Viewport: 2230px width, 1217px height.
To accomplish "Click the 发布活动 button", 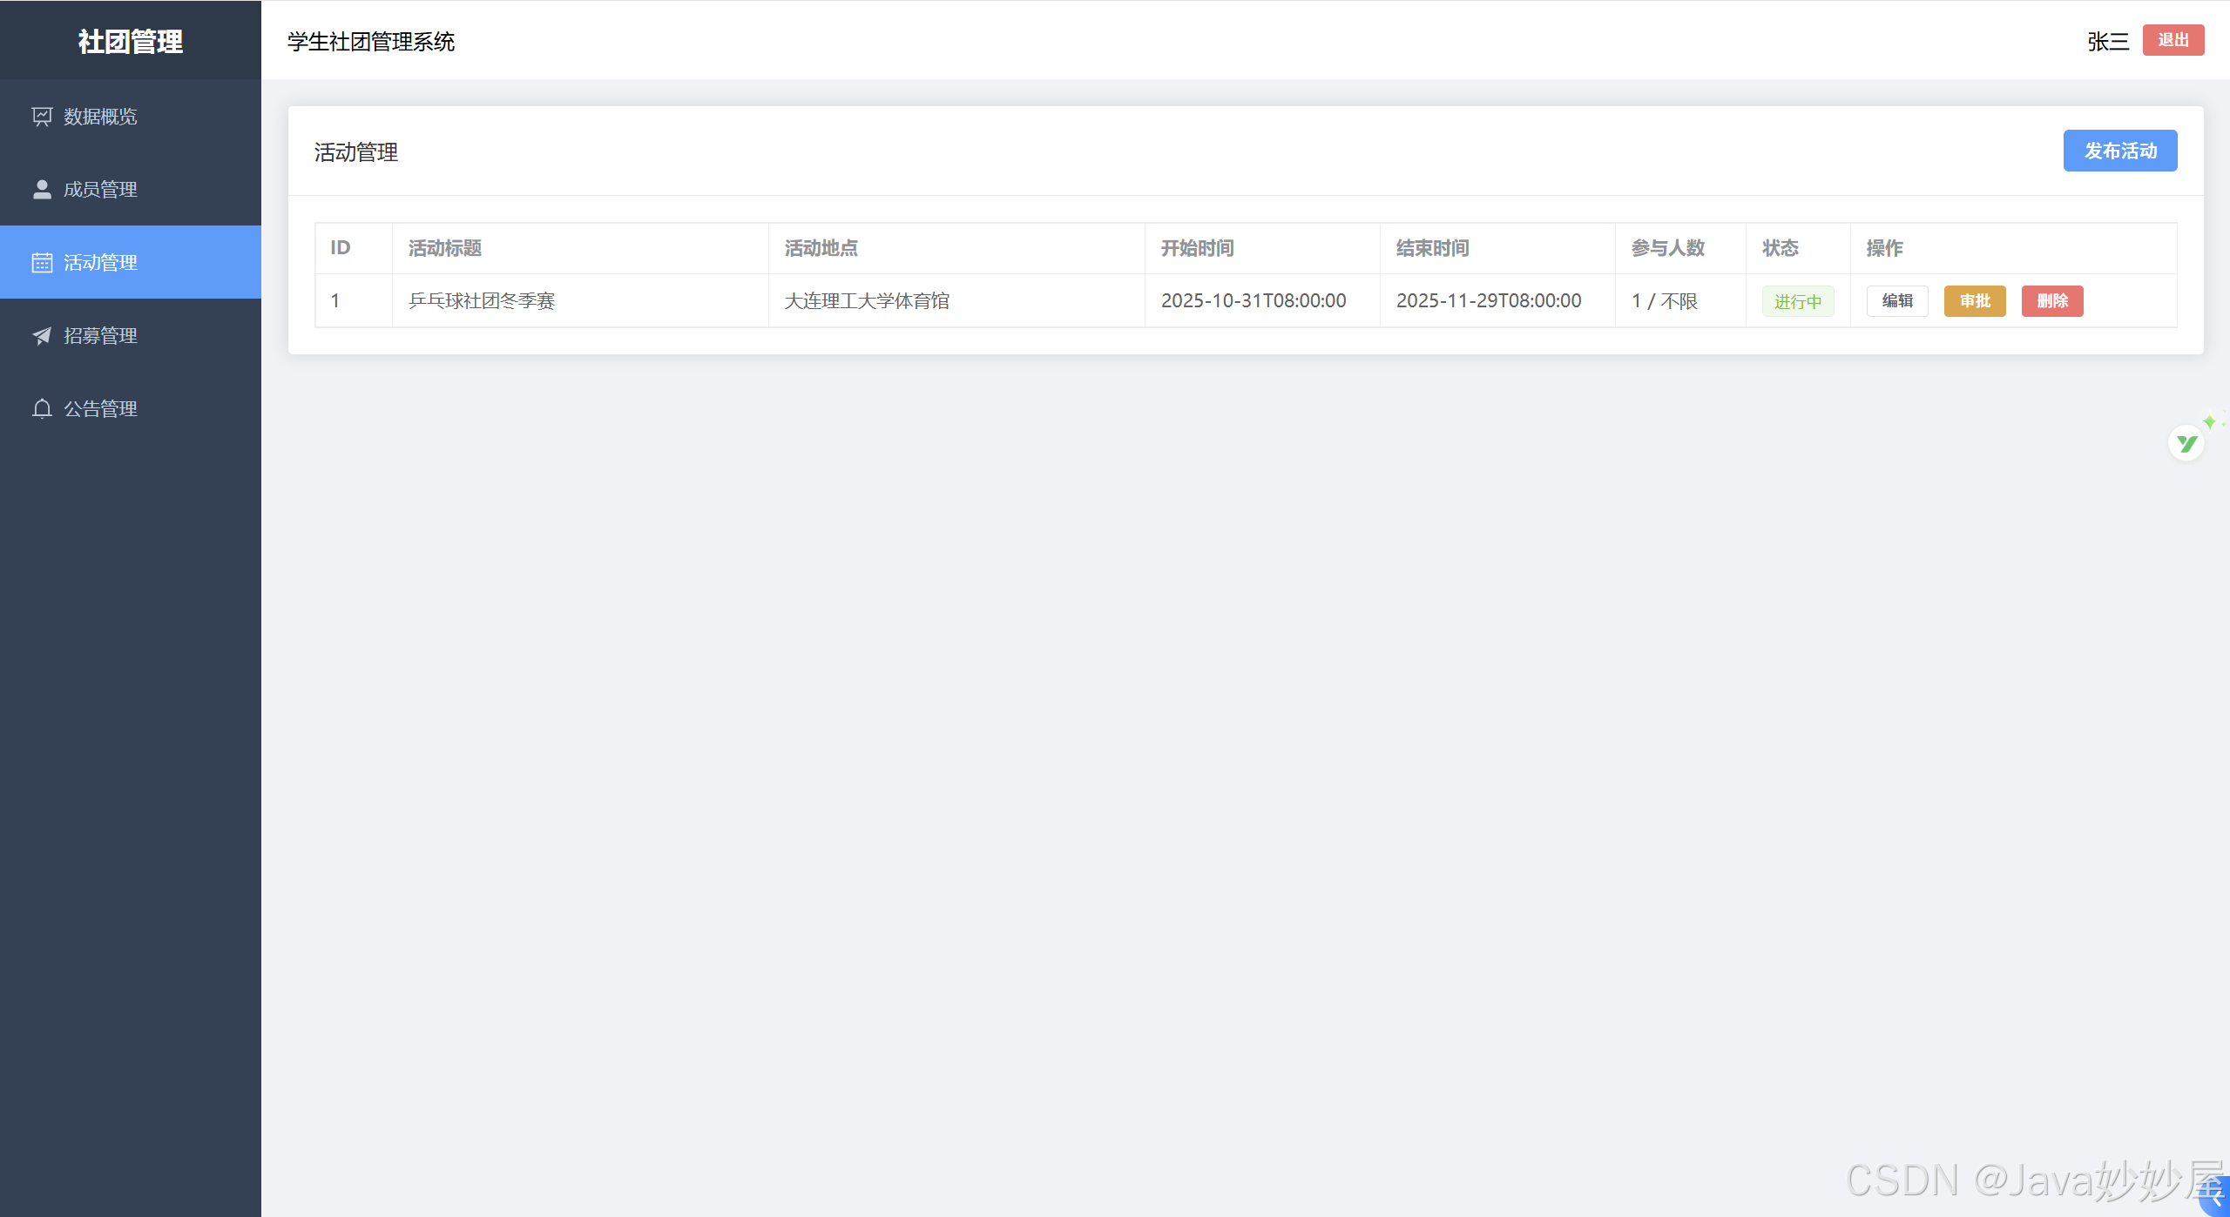I will pyautogui.click(x=2120, y=151).
